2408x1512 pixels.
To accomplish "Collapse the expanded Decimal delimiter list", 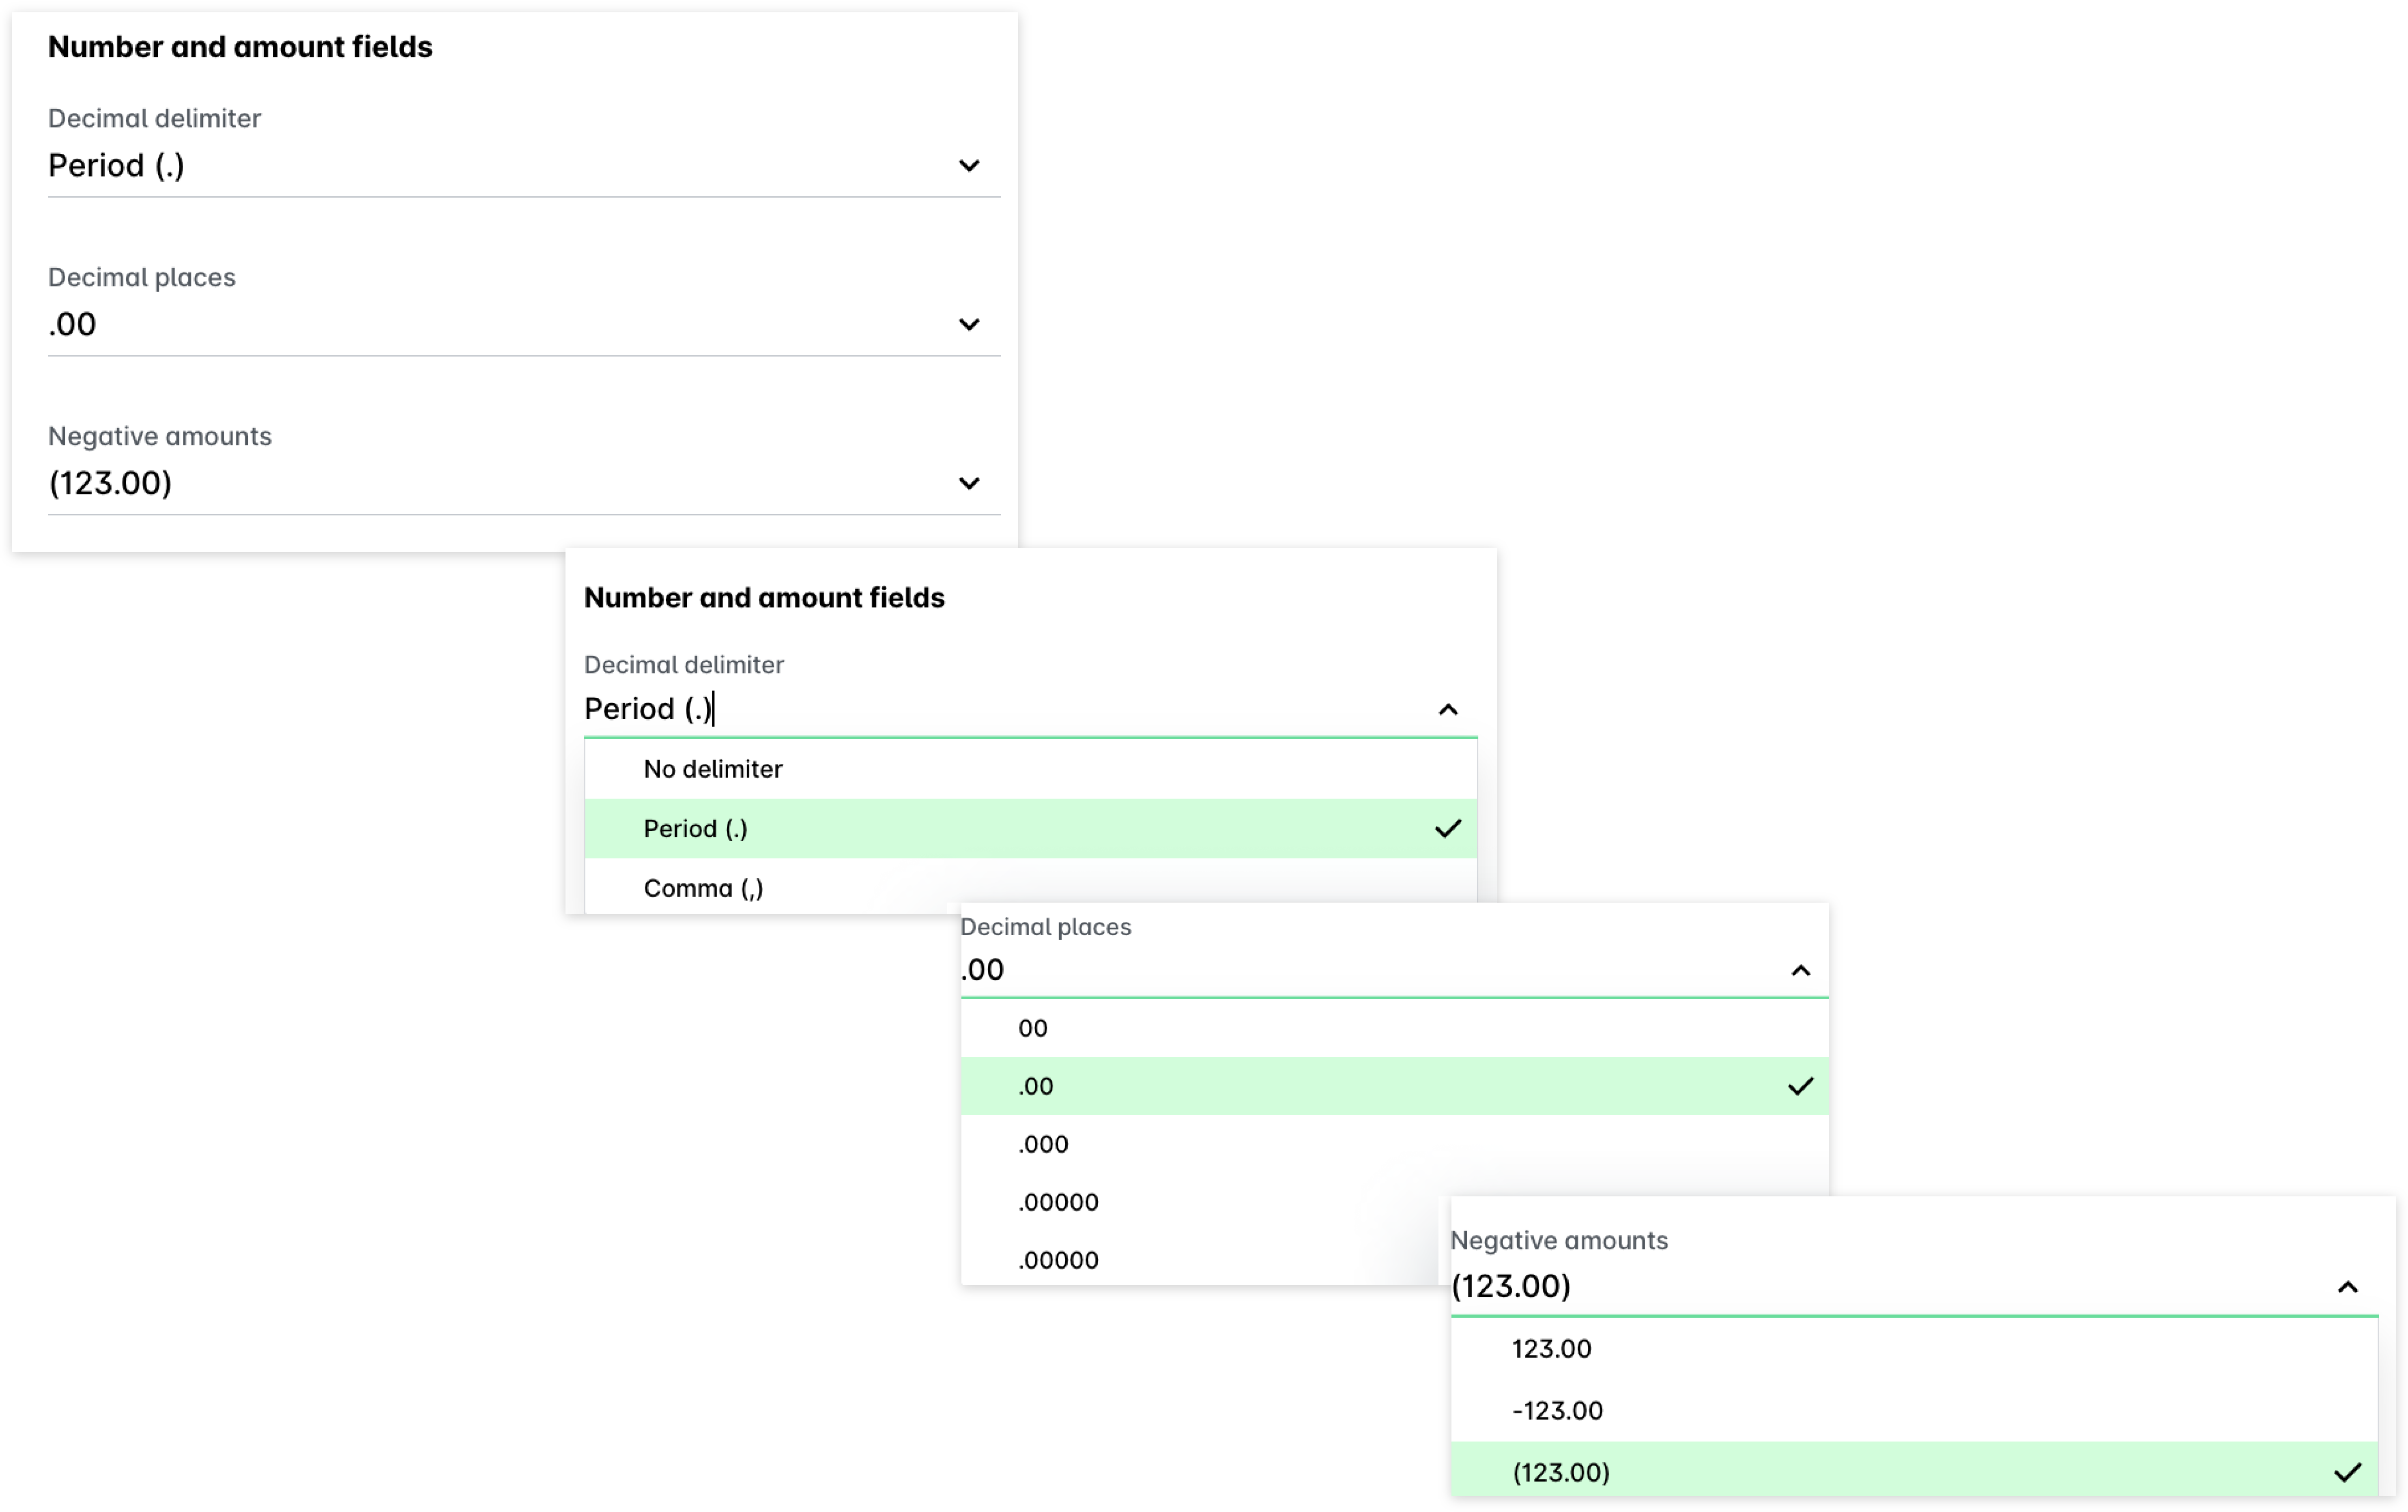I will click(x=1447, y=710).
